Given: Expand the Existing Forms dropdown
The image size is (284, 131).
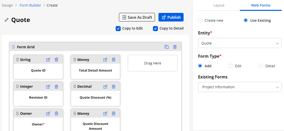Looking at the screenshot, I should 240,87.
